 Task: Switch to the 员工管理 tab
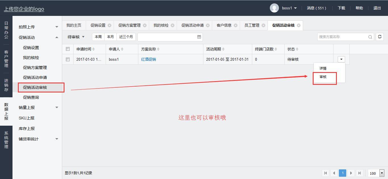tap(252, 25)
